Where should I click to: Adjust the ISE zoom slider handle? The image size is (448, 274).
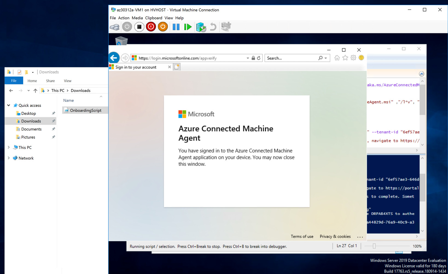pos(374,246)
